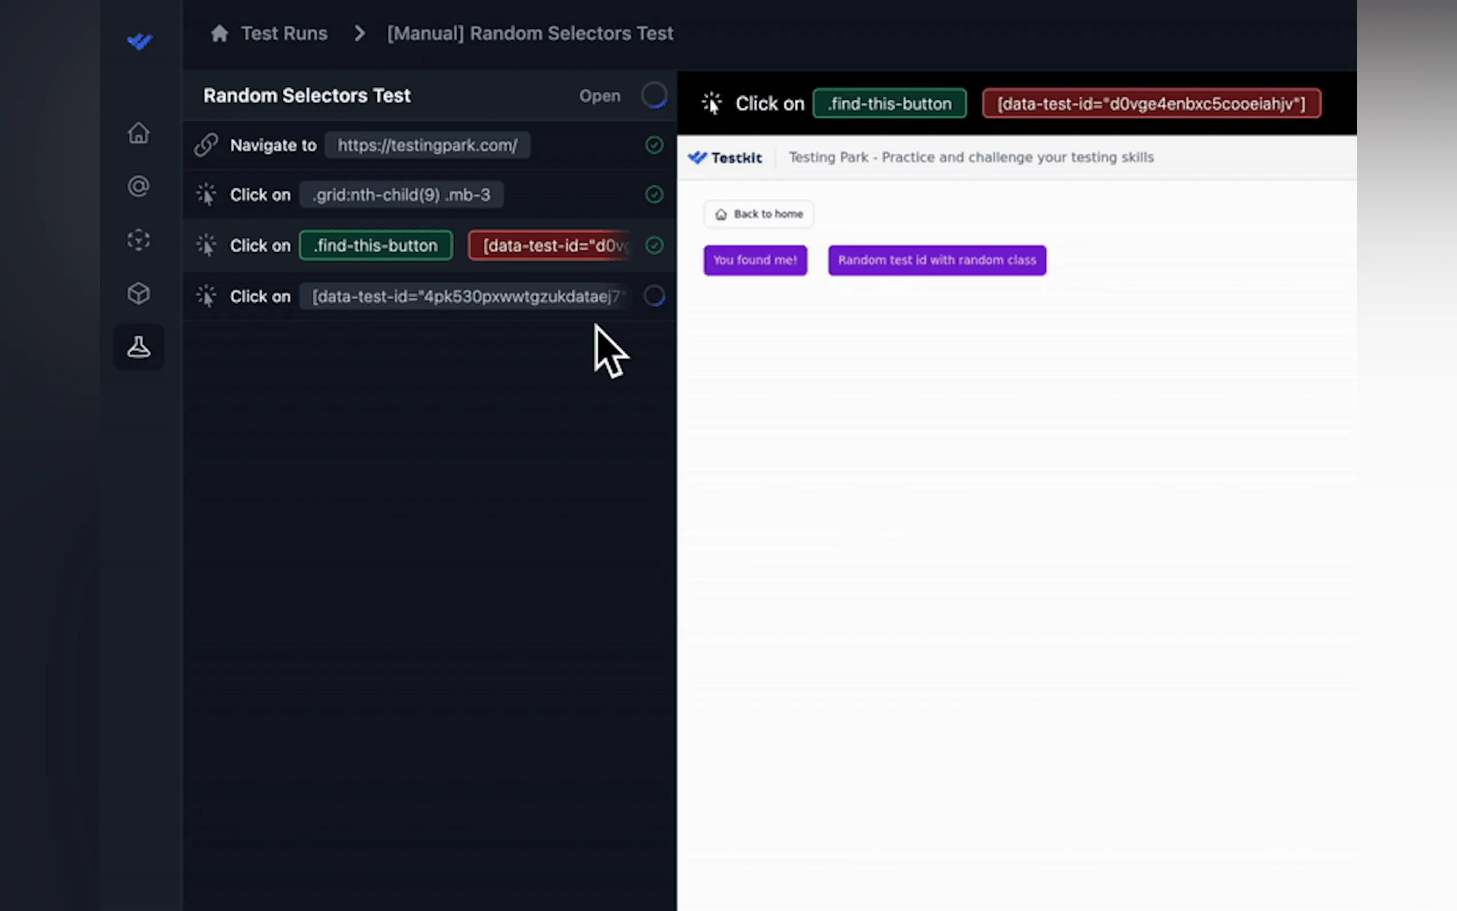
Task: Click the Back to home button
Action: coord(758,214)
